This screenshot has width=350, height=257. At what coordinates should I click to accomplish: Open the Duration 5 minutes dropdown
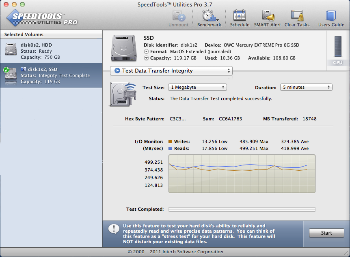click(x=306, y=87)
